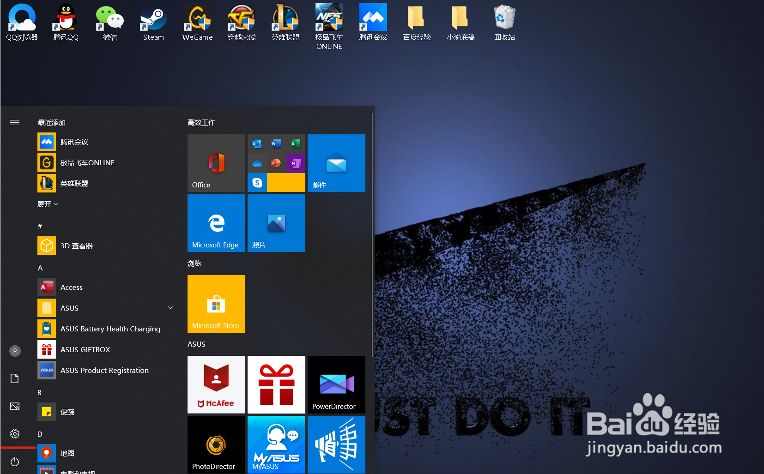Launch 极品飞车 ONLINE from desktop
The width and height of the screenshot is (764, 474).
[x=329, y=27]
